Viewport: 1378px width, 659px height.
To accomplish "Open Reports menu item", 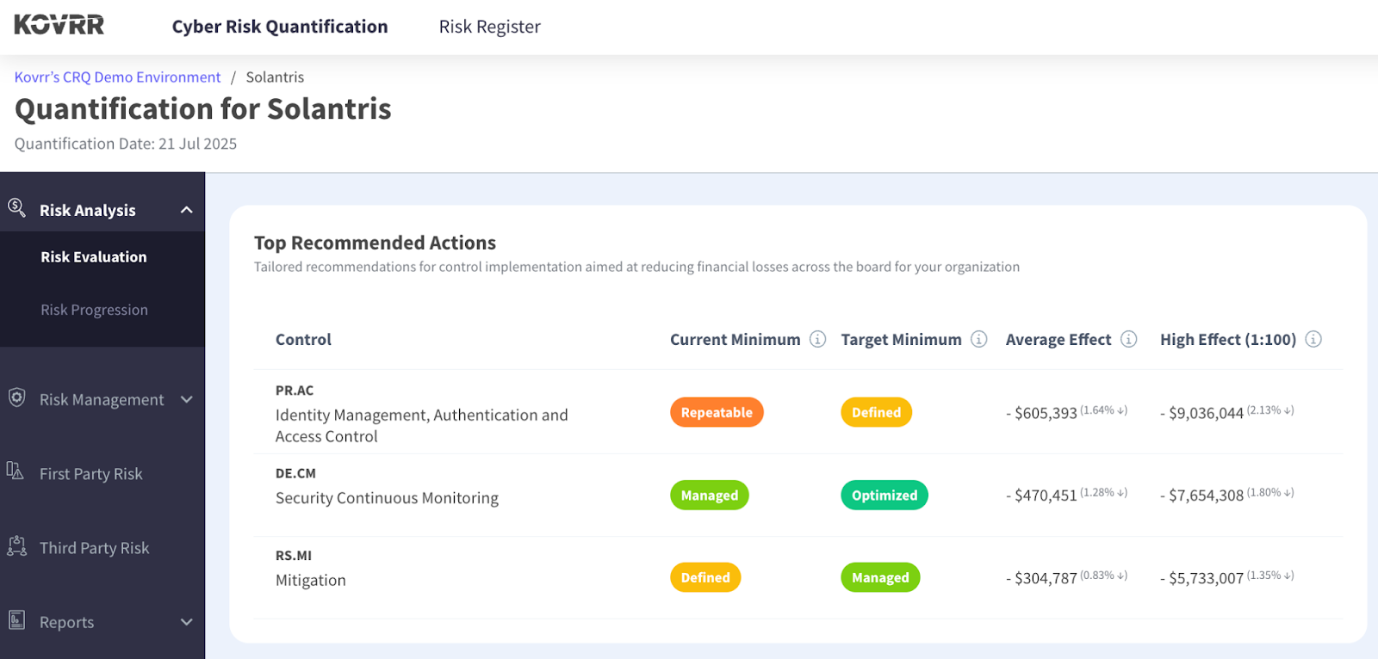I will [x=66, y=622].
